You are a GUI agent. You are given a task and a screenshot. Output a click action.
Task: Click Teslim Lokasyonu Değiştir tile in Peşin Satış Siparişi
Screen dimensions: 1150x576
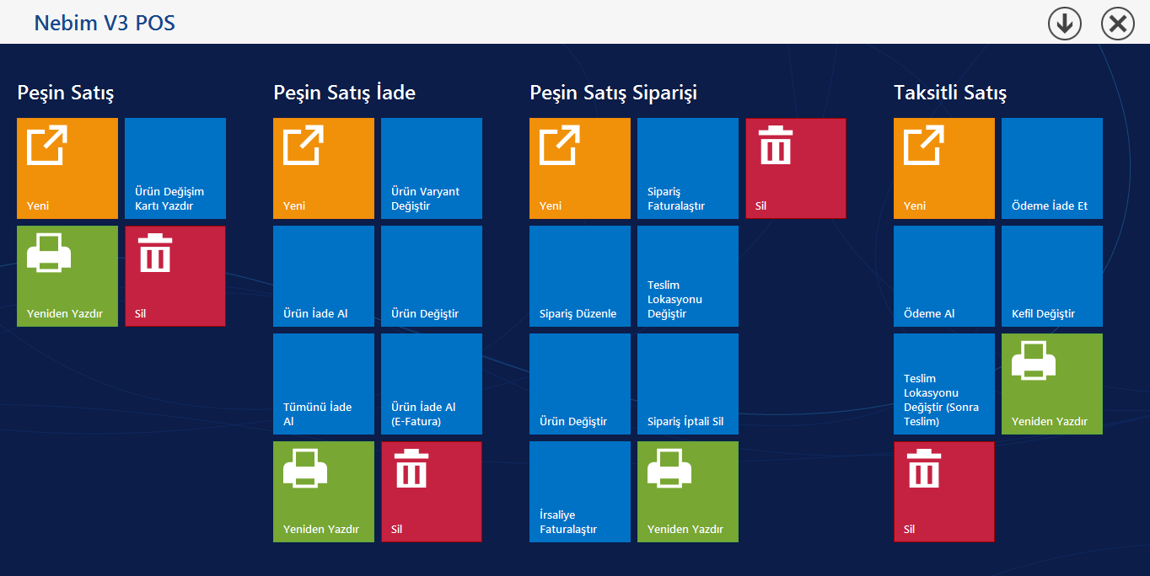[688, 276]
